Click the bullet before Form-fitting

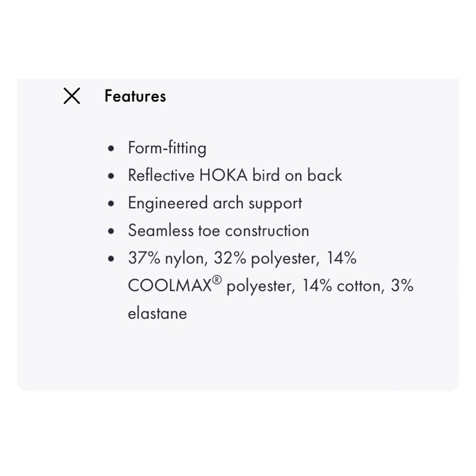(x=111, y=148)
